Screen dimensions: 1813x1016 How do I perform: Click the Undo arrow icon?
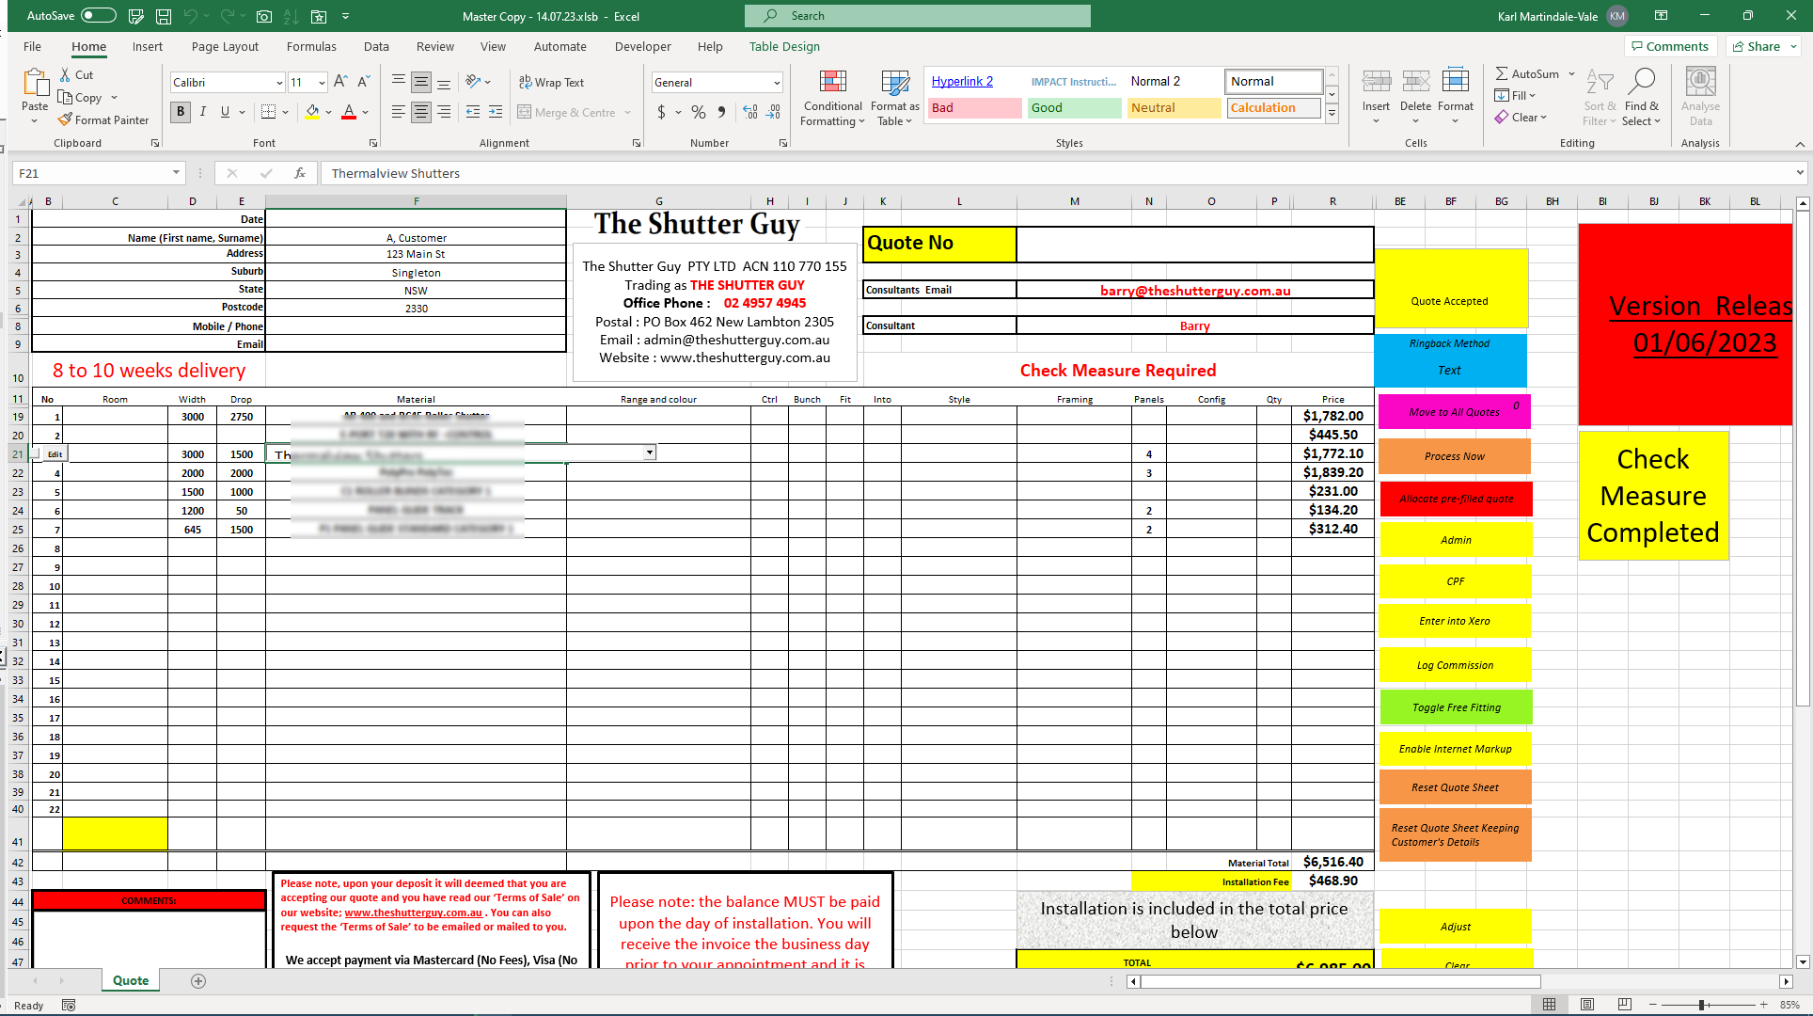coord(191,16)
